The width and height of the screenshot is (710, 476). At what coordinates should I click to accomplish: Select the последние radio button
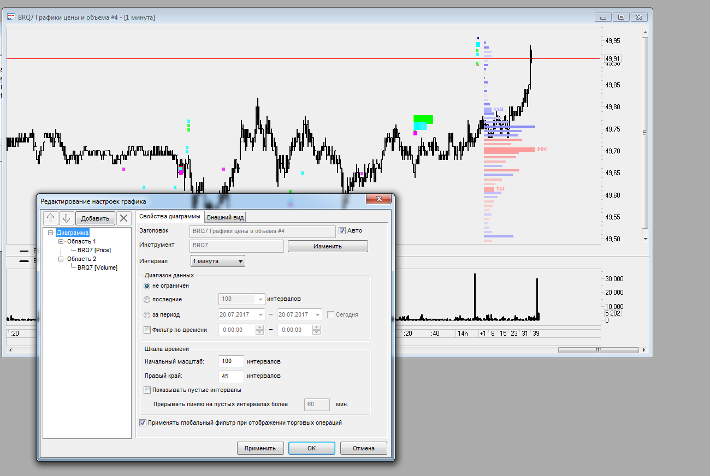[x=147, y=299]
